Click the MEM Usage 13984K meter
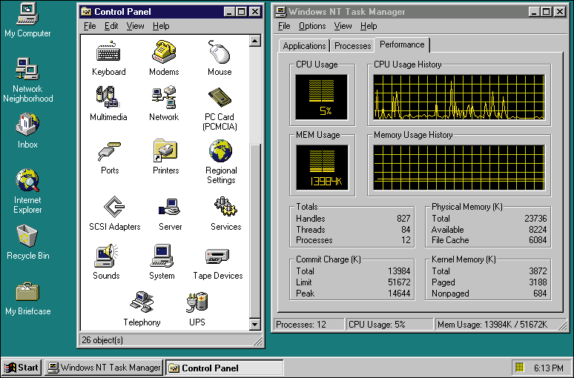This screenshot has height=378, width=574. pyautogui.click(x=322, y=168)
